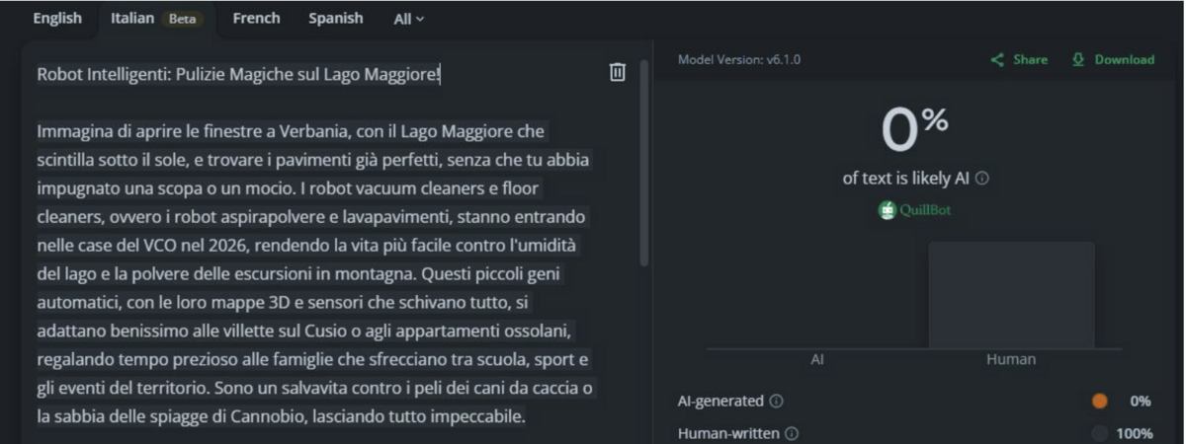Click the dark Human-written color dot
1186x444 pixels.
1099,433
